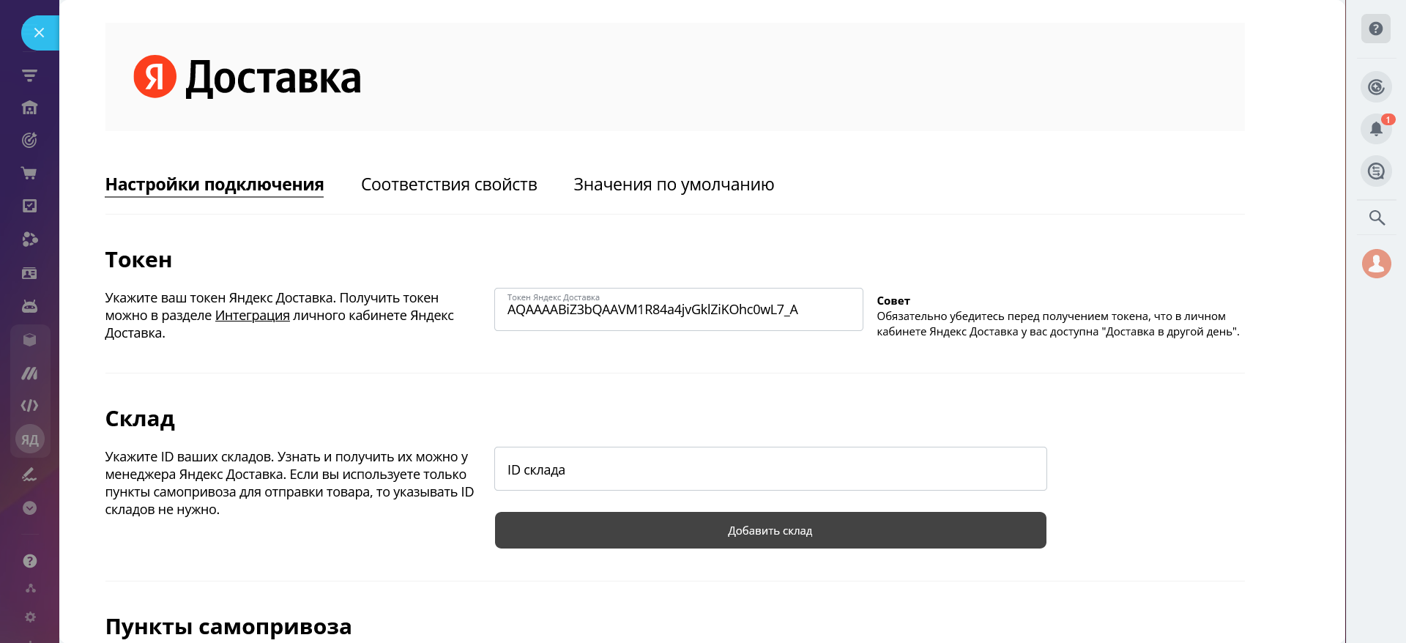The height and width of the screenshot is (643, 1406).
Task: Click the robot icon in left sidebar
Action: click(x=29, y=306)
